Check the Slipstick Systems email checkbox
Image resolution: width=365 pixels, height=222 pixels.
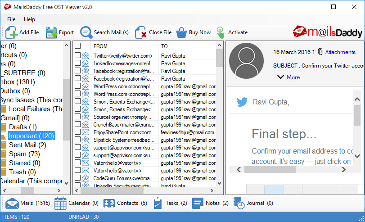point(78,140)
